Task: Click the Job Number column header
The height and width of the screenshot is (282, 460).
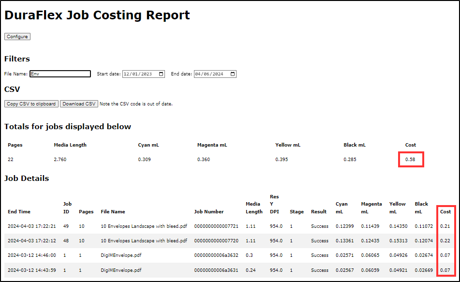Action: point(209,212)
